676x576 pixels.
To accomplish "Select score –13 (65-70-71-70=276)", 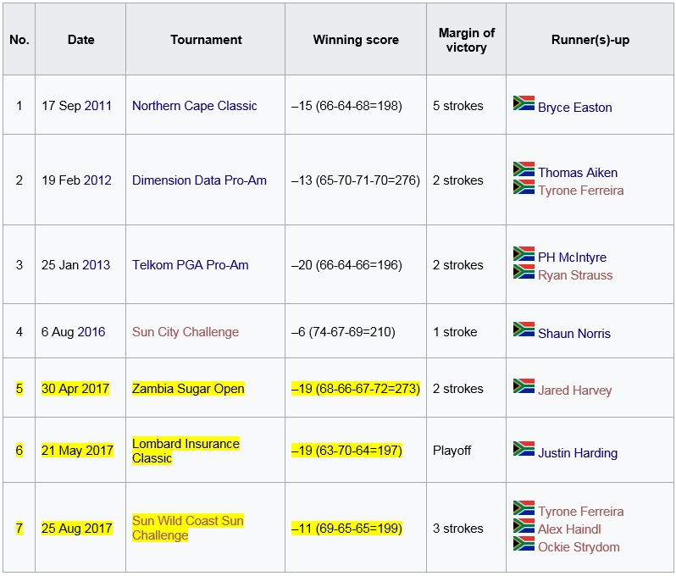I will pos(356,180).
